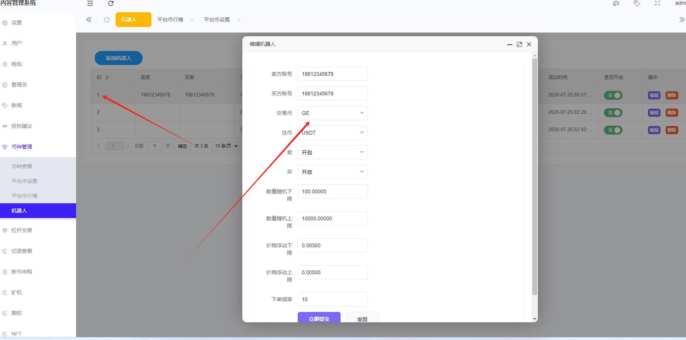686x340 pixels.
Task: Refresh the page with the reload icon
Action: pyautogui.click(x=110, y=3)
